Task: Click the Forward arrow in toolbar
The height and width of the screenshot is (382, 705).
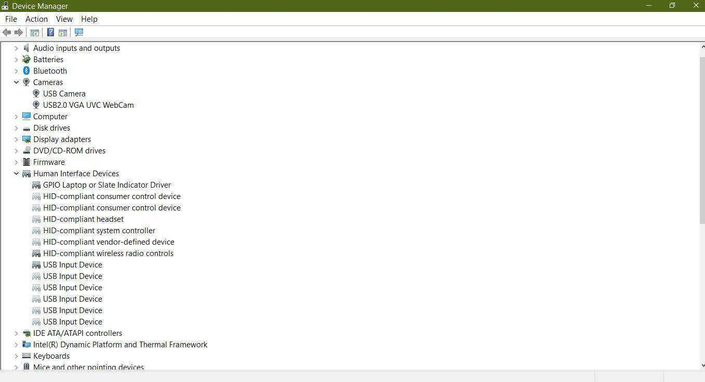Action: (19, 32)
